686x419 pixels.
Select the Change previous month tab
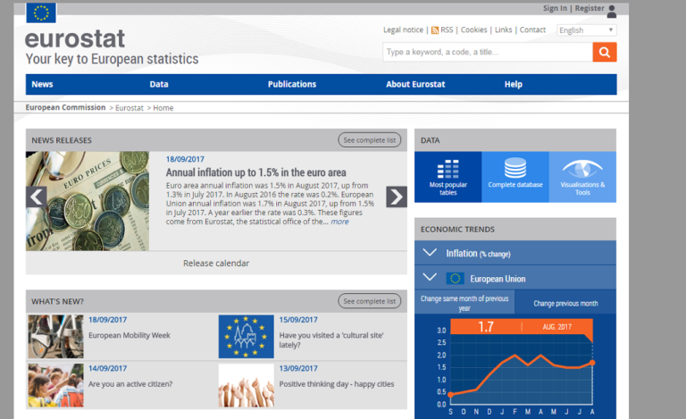click(565, 303)
